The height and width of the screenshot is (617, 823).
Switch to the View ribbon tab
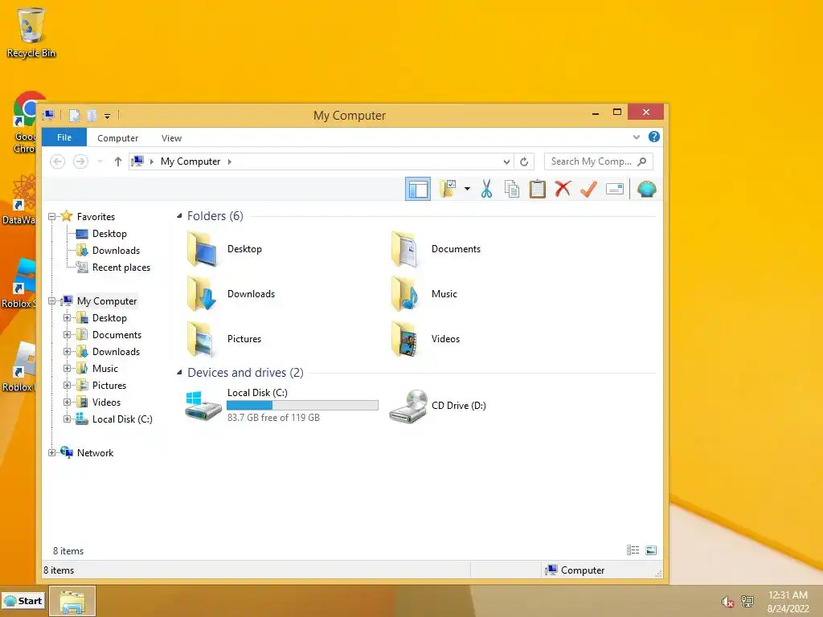(x=171, y=138)
